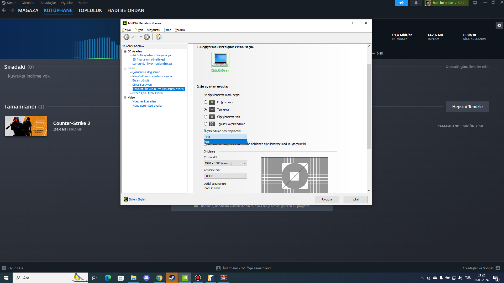Open the Masaüstü menu
504x283 pixels.
(x=153, y=30)
